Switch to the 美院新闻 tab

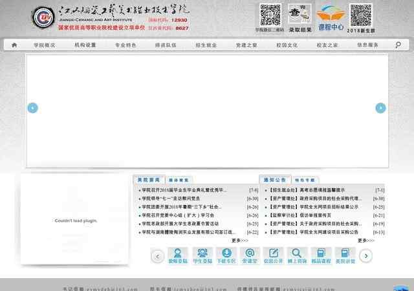[149, 180]
